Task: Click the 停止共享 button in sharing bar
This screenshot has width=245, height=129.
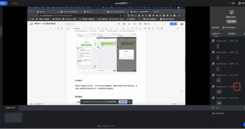Action: click(x=123, y=102)
